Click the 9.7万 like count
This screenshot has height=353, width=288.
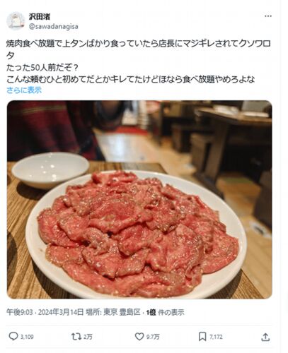pos(153,337)
